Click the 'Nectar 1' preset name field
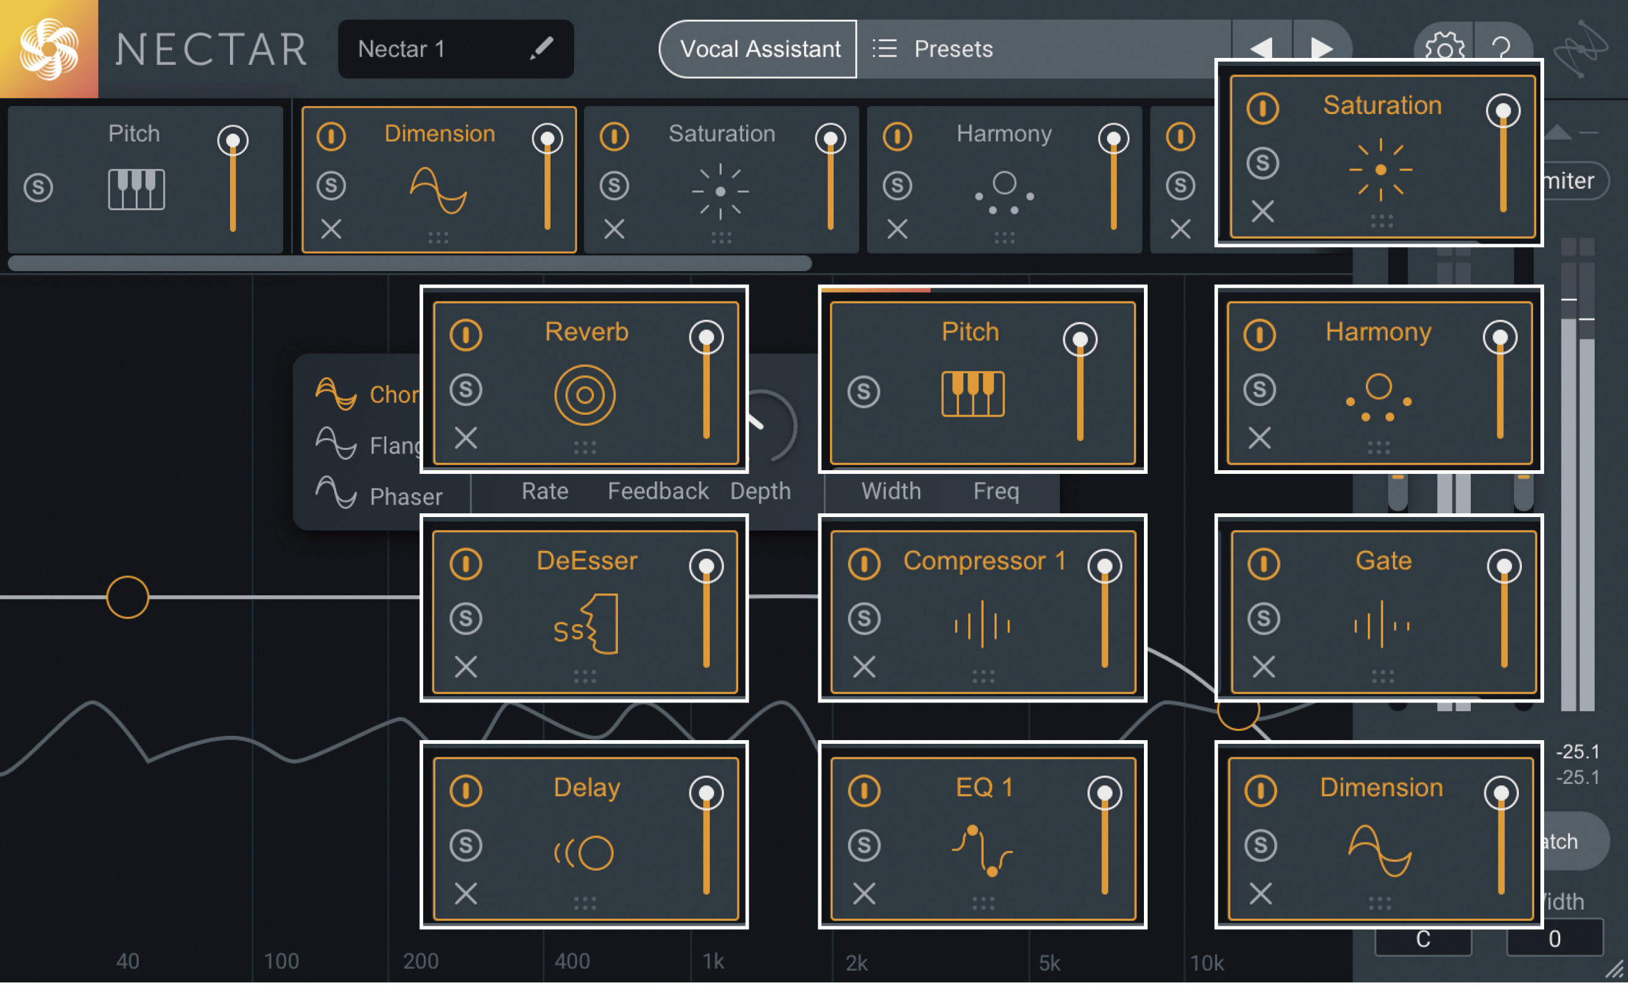 (456, 49)
